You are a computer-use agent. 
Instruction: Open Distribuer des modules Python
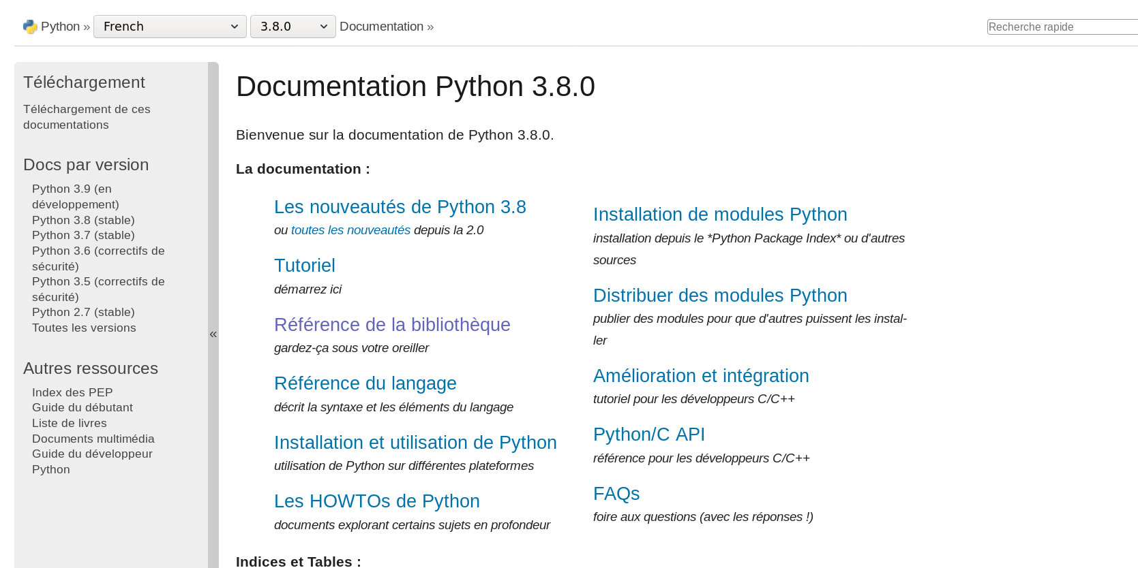click(719, 296)
